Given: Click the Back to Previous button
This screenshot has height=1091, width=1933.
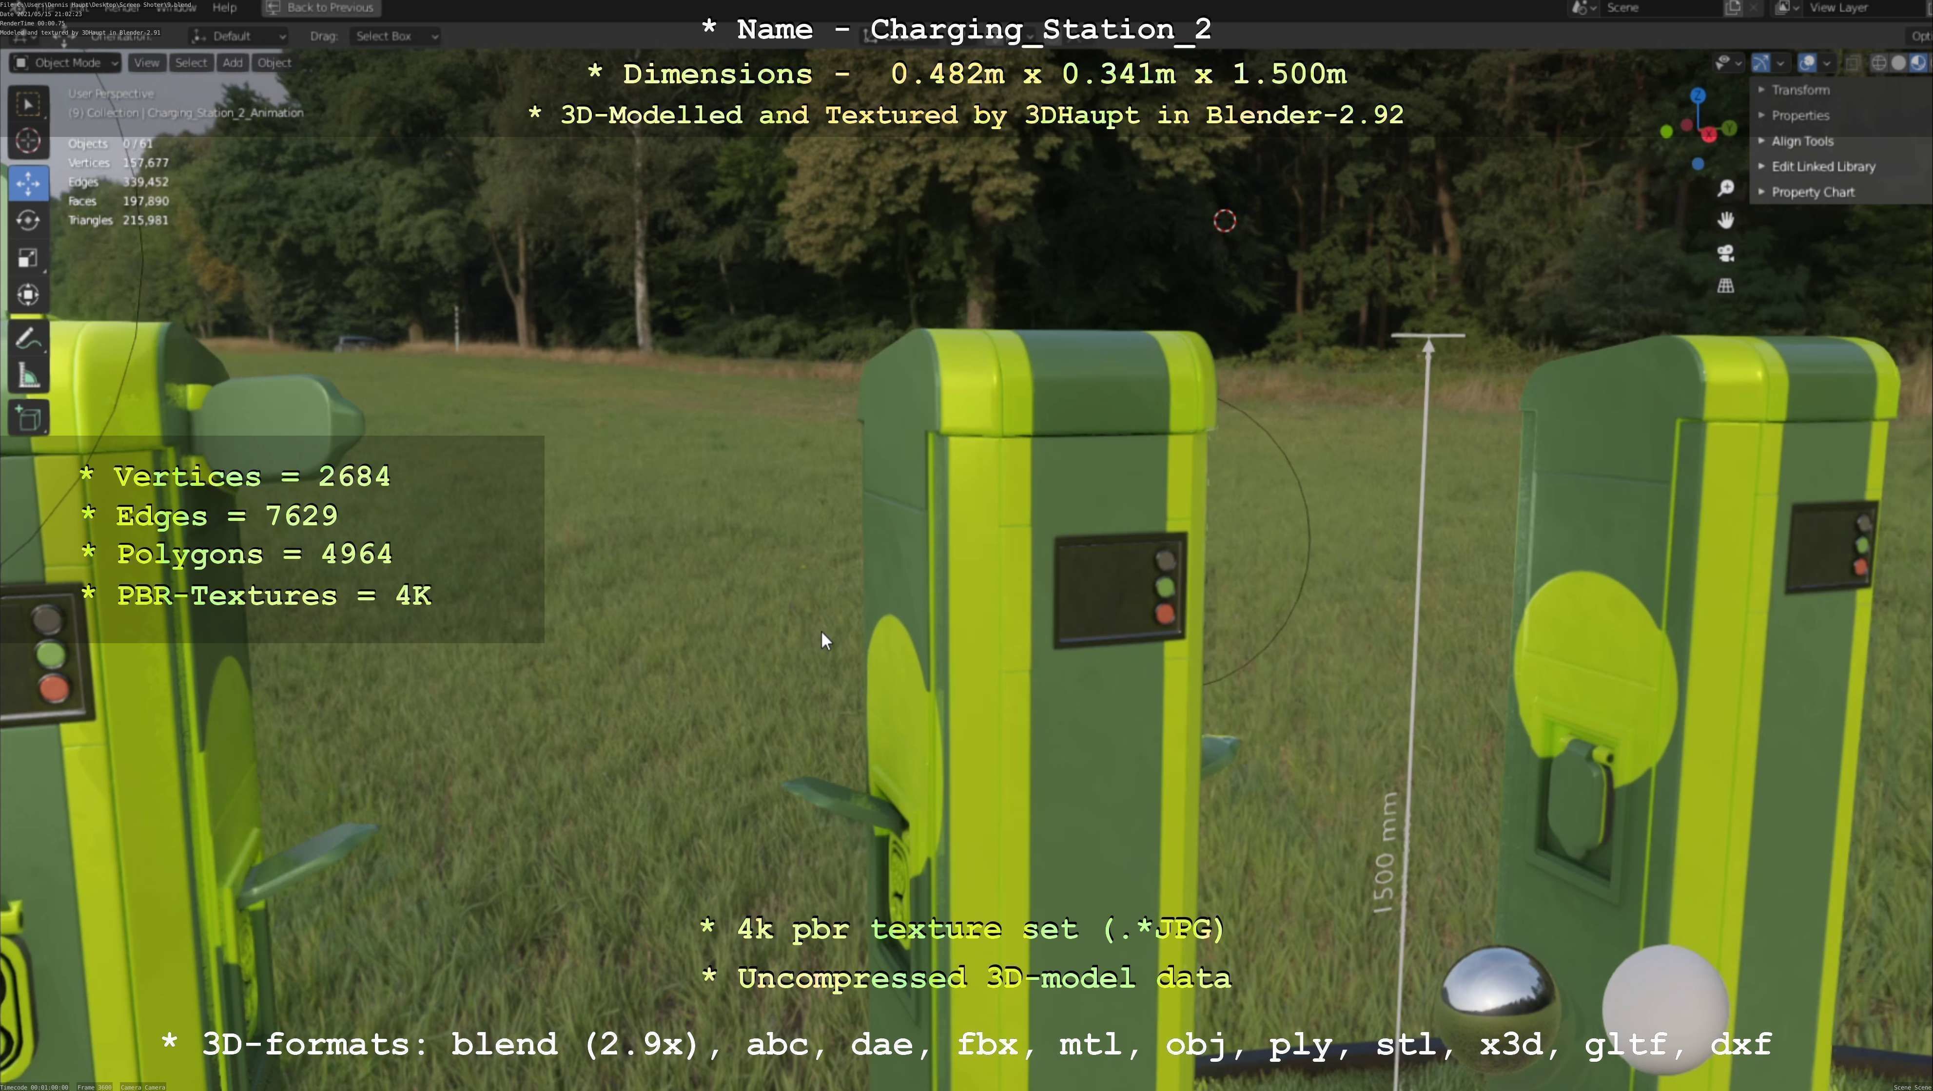Looking at the screenshot, I should (x=321, y=7).
